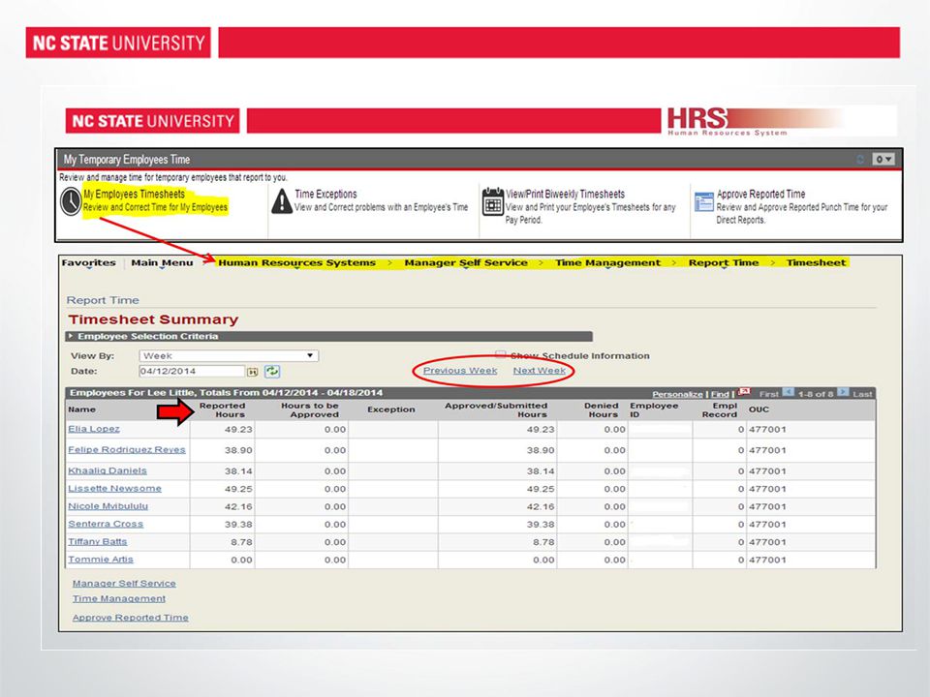Sort by Empl Record column header
This screenshot has width=930, height=697.
point(720,410)
